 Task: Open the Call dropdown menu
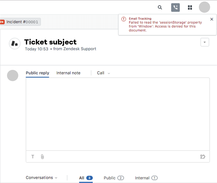(103, 73)
